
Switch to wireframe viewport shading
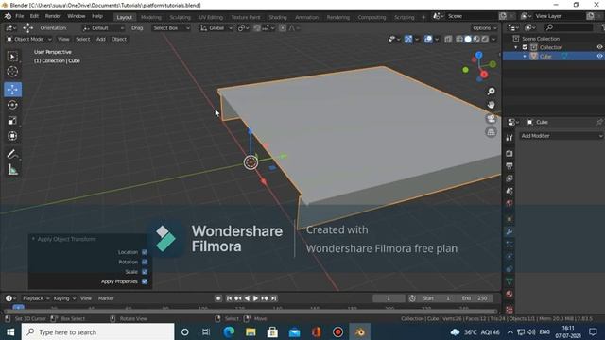click(459, 40)
